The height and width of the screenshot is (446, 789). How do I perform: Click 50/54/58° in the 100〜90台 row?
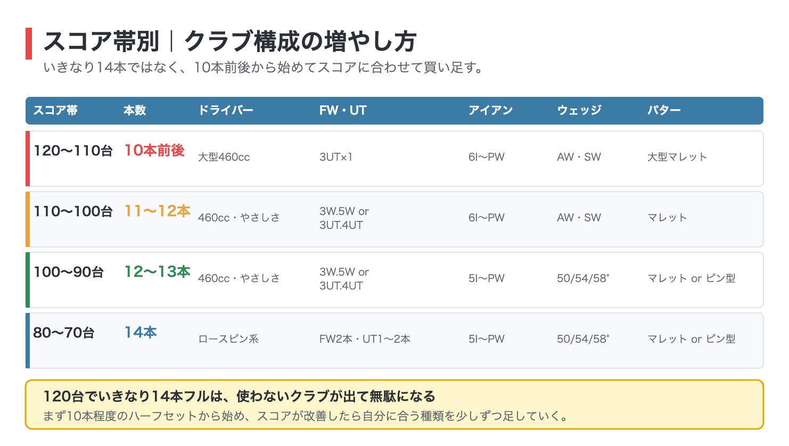583,278
